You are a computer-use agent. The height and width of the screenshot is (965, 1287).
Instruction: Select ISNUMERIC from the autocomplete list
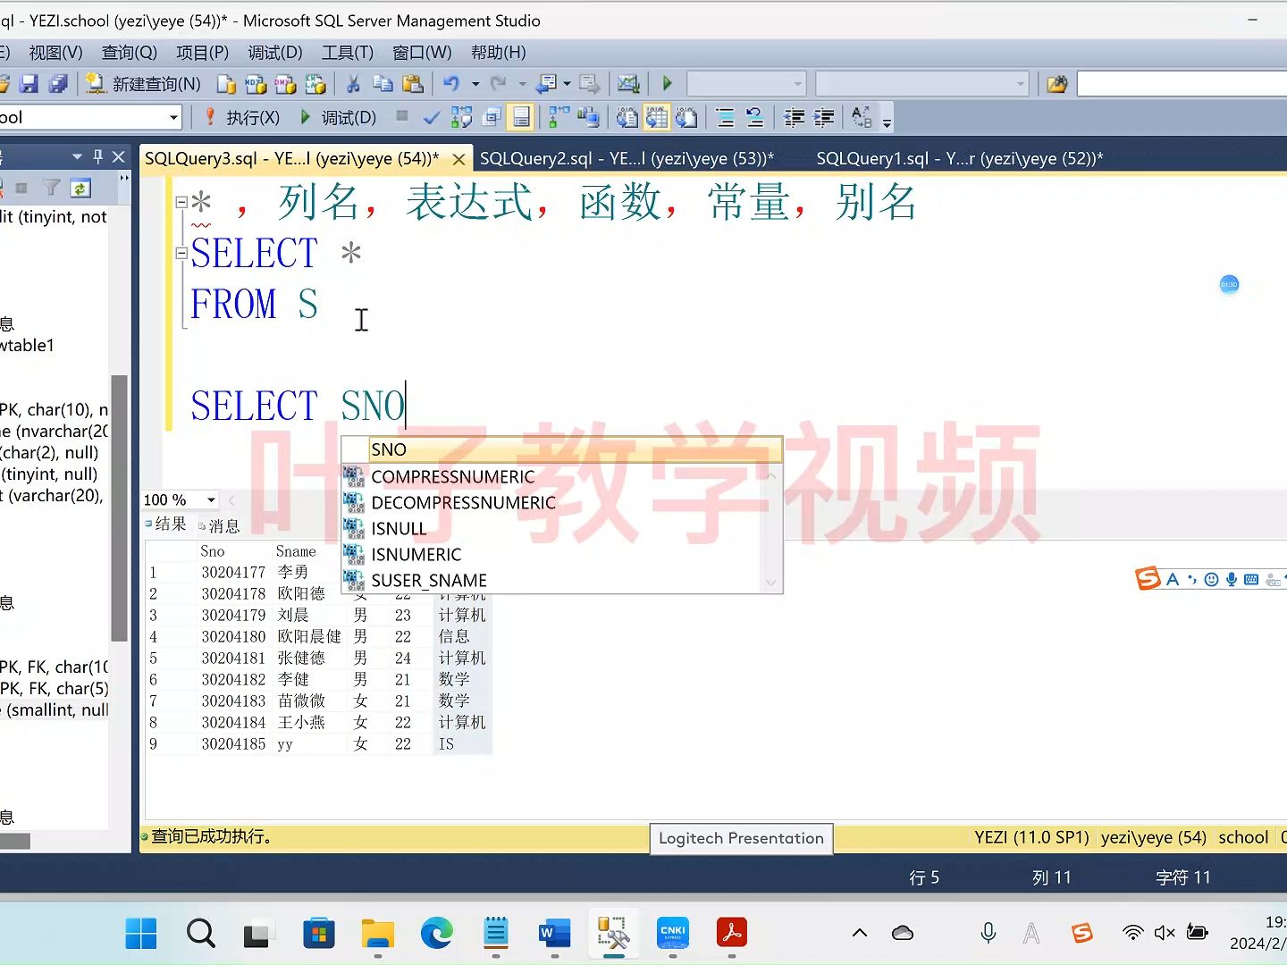click(414, 554)
